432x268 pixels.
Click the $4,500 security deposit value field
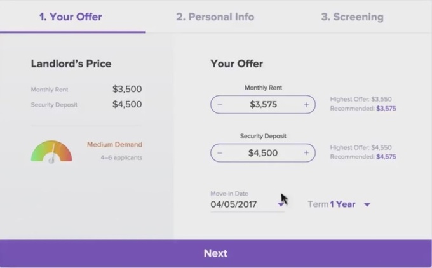[x=263, y=153]
